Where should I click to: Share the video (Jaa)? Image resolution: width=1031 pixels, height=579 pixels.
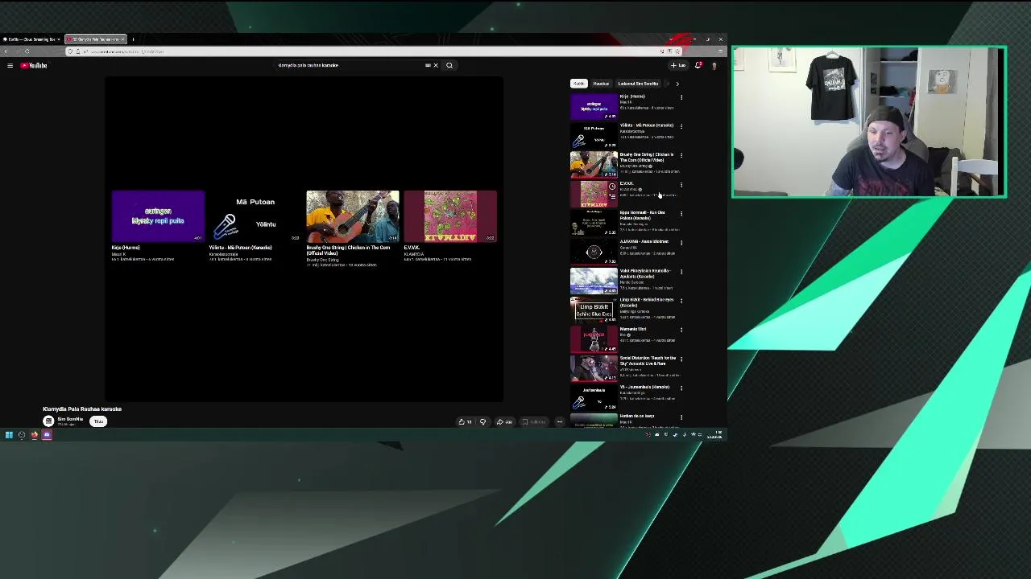(503, 421)
